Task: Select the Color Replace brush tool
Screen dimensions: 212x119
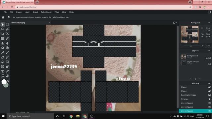Action: click(x=7, y=57)
